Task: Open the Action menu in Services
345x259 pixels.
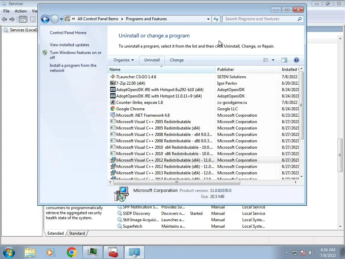Action: point(21,11)
